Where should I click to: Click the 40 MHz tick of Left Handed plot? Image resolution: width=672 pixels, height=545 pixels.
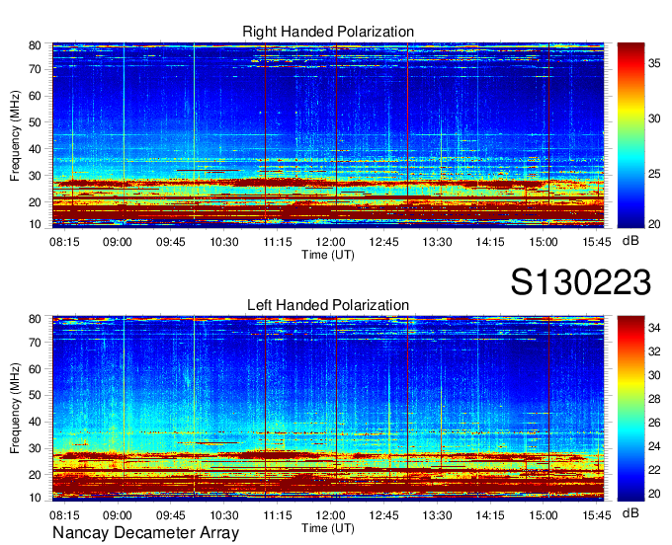pos(35,422)
